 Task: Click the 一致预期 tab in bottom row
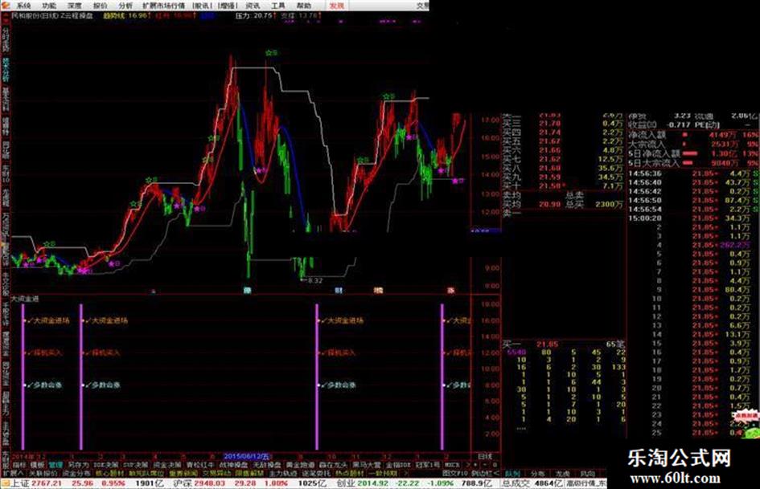click(383, 473)
